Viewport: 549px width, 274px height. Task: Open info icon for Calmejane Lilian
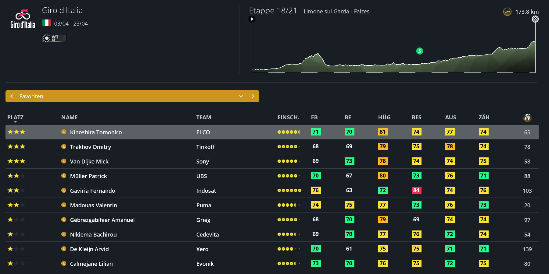coord(64,263)
